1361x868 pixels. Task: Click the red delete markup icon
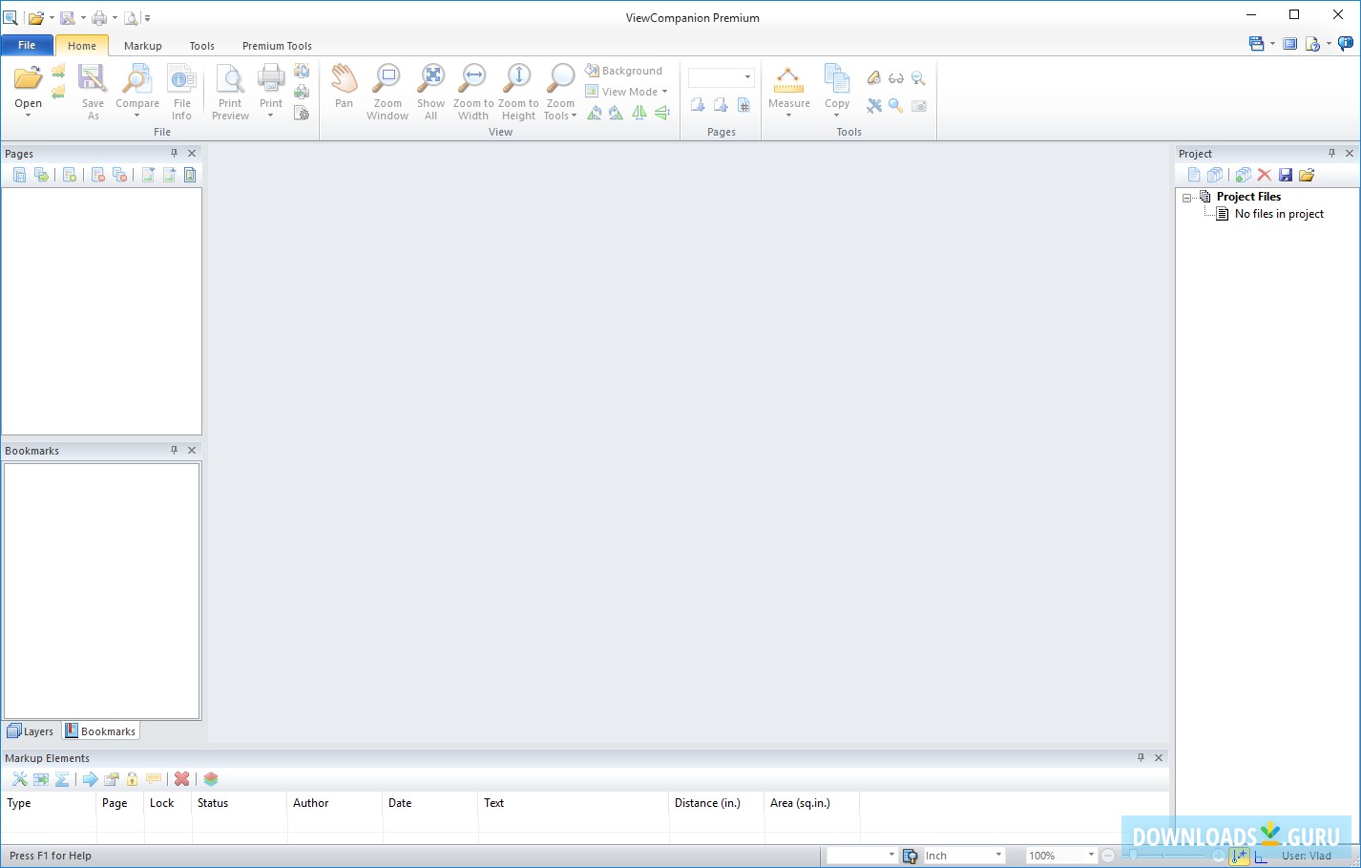point(181,779)
